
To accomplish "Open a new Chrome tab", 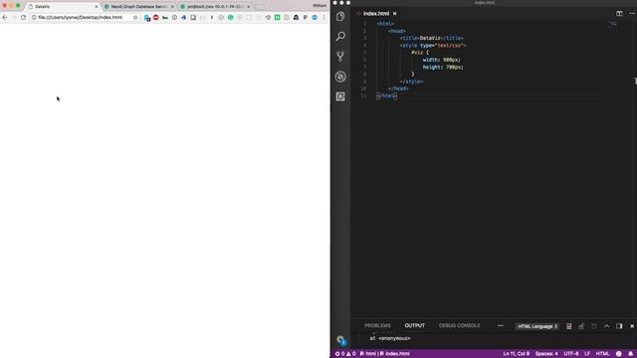I will click(x=259, y=7).
